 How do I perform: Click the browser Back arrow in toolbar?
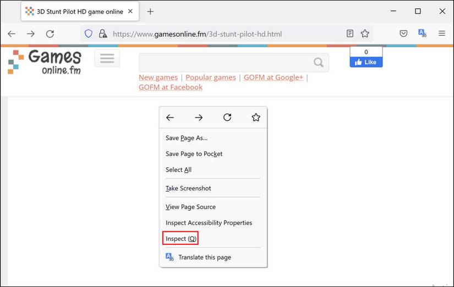coord(12,34)
